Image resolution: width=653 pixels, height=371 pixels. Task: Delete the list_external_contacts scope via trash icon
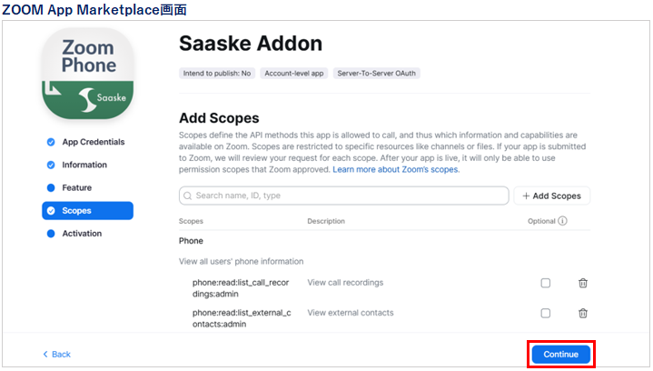coord(583,313)
